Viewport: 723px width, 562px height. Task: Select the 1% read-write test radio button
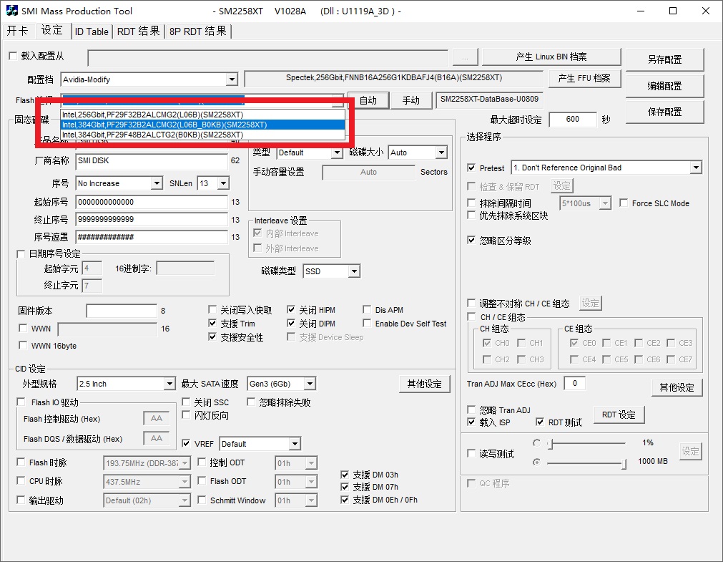[537, 443]
